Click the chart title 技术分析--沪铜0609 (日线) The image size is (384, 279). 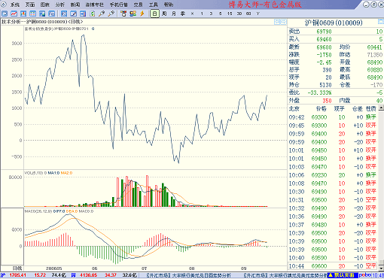coord(42,22)
